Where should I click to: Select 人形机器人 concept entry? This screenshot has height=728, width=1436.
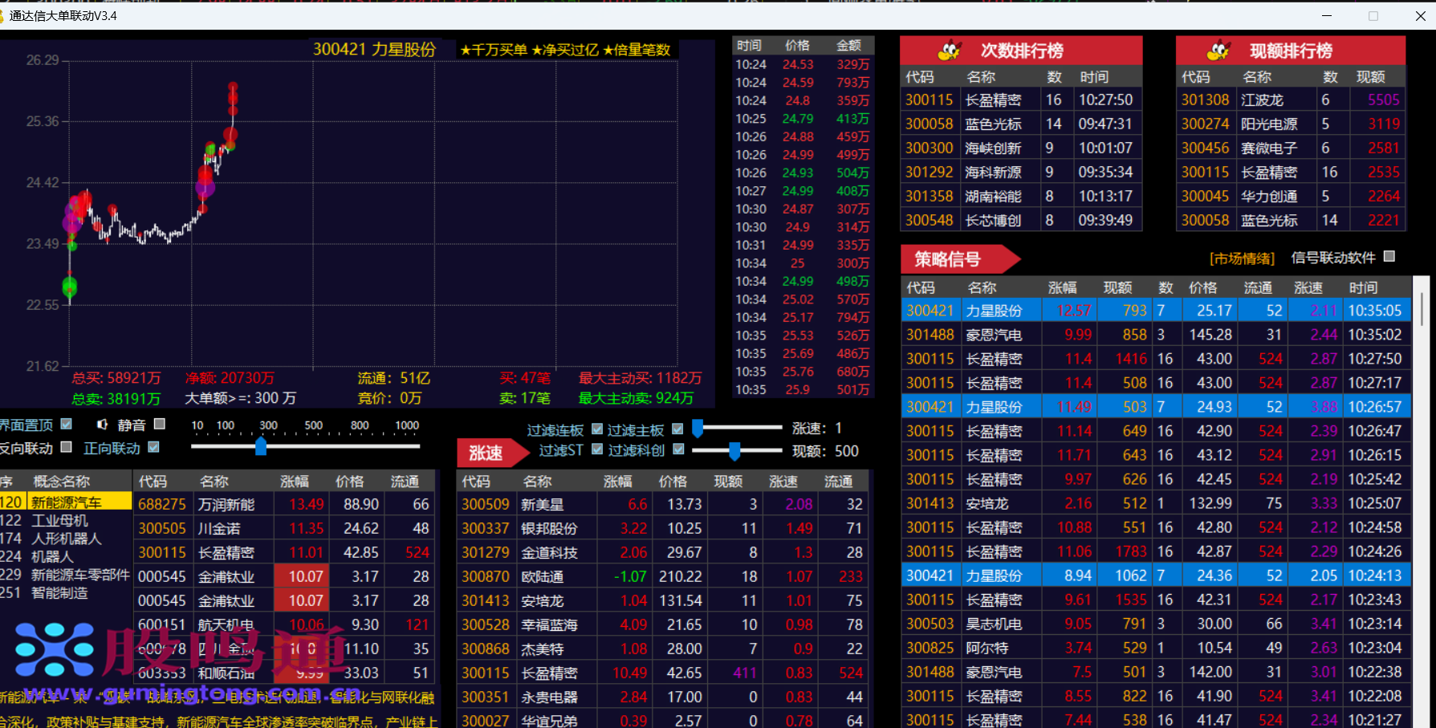(x=67, y=539)
